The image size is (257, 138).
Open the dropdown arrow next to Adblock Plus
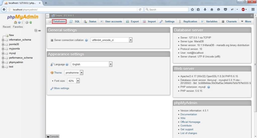tap(246, 10)
